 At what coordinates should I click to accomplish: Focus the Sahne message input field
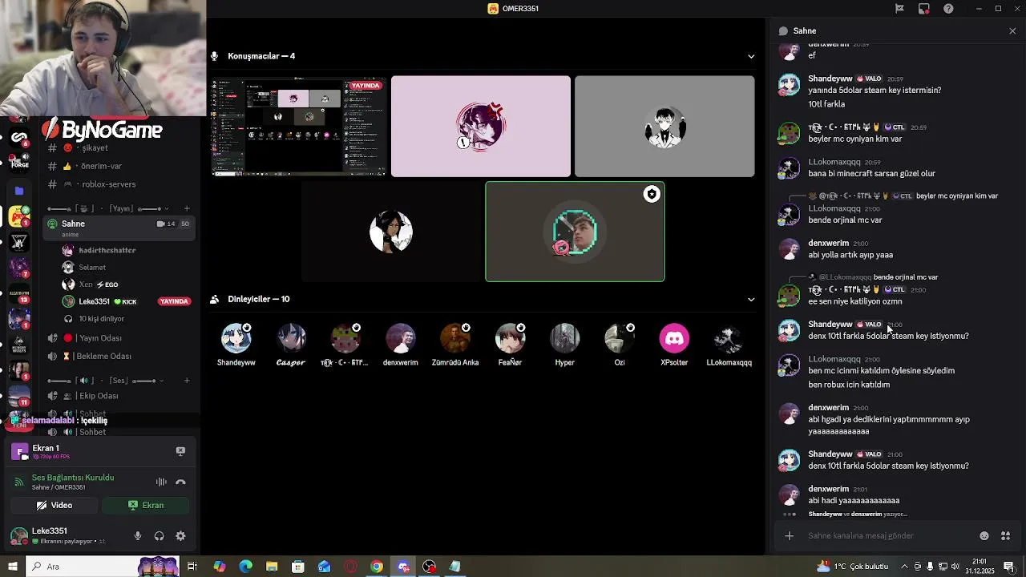coord(890,536)
